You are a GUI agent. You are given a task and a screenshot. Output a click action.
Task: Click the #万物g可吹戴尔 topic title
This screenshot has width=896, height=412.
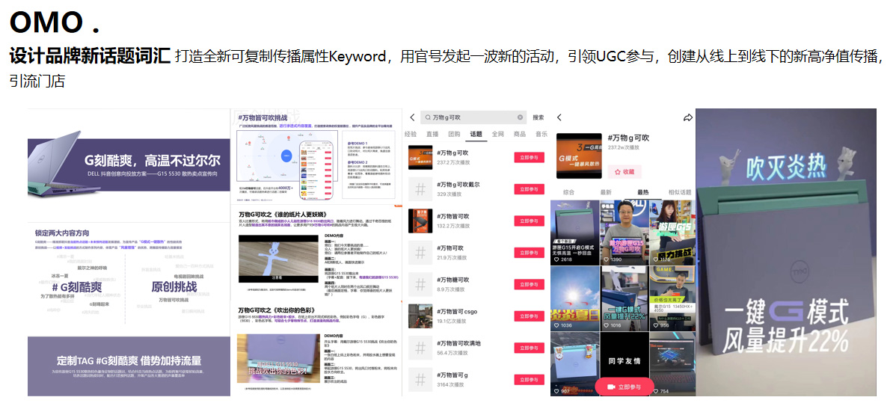point(458,185)
